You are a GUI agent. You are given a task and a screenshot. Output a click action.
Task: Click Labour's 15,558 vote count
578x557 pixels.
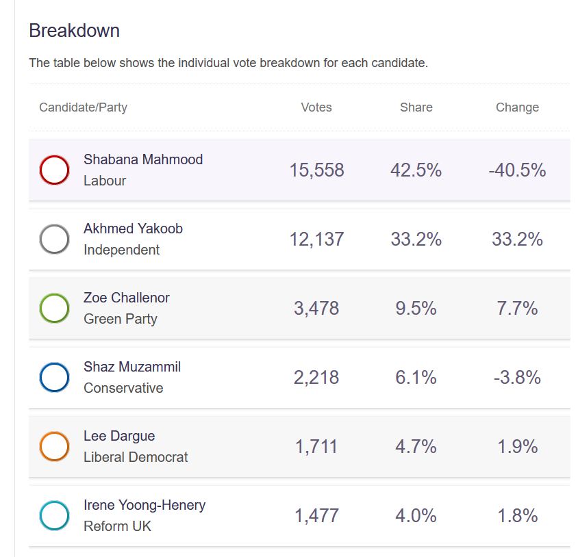click(316, 170)
